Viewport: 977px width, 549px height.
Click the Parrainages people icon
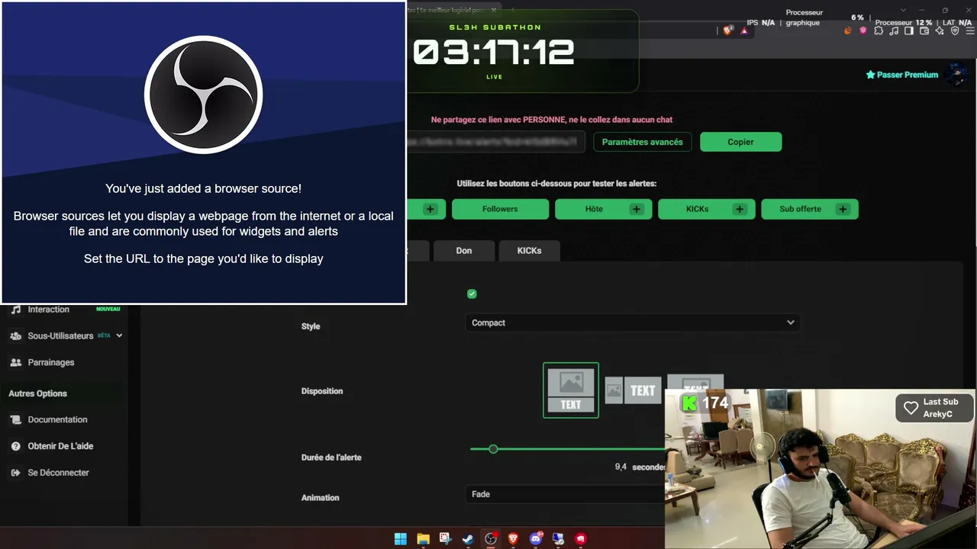click(15, 363)
